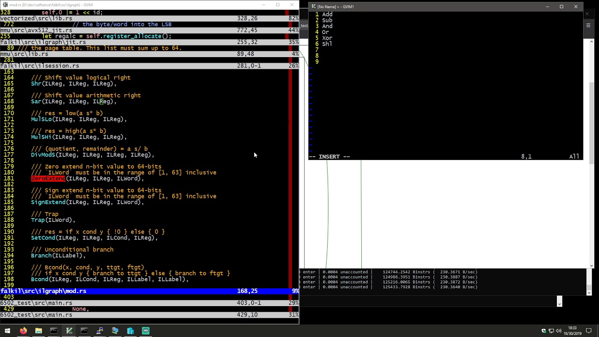Click the 'Add' line in GVIM1
This screenshot has height=337, width=599.
[327, 15]
